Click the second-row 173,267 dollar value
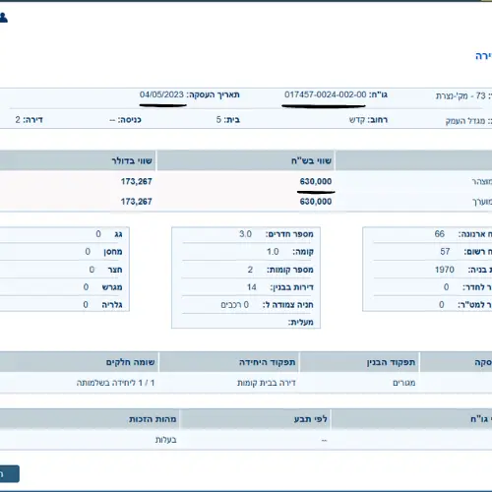 click(136, 202)
